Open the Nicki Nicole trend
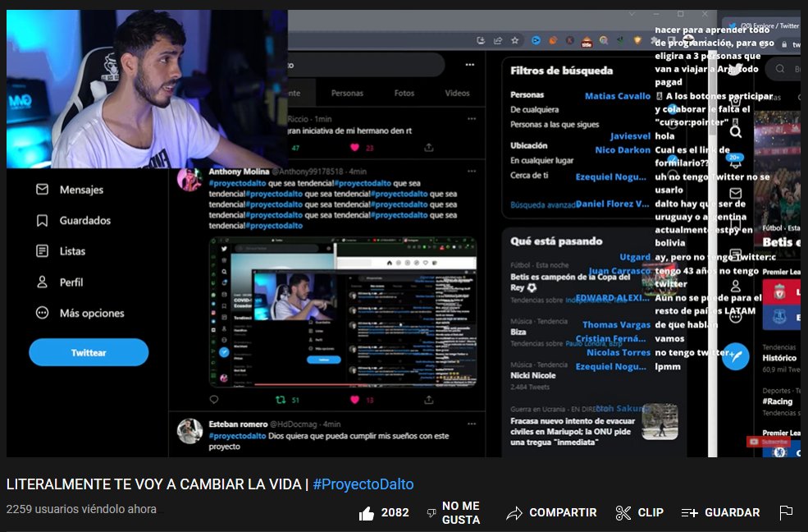 pyautogui.click(x=533, y=375)
